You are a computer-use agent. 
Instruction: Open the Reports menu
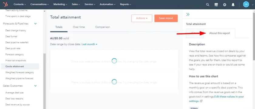(125, 4)
